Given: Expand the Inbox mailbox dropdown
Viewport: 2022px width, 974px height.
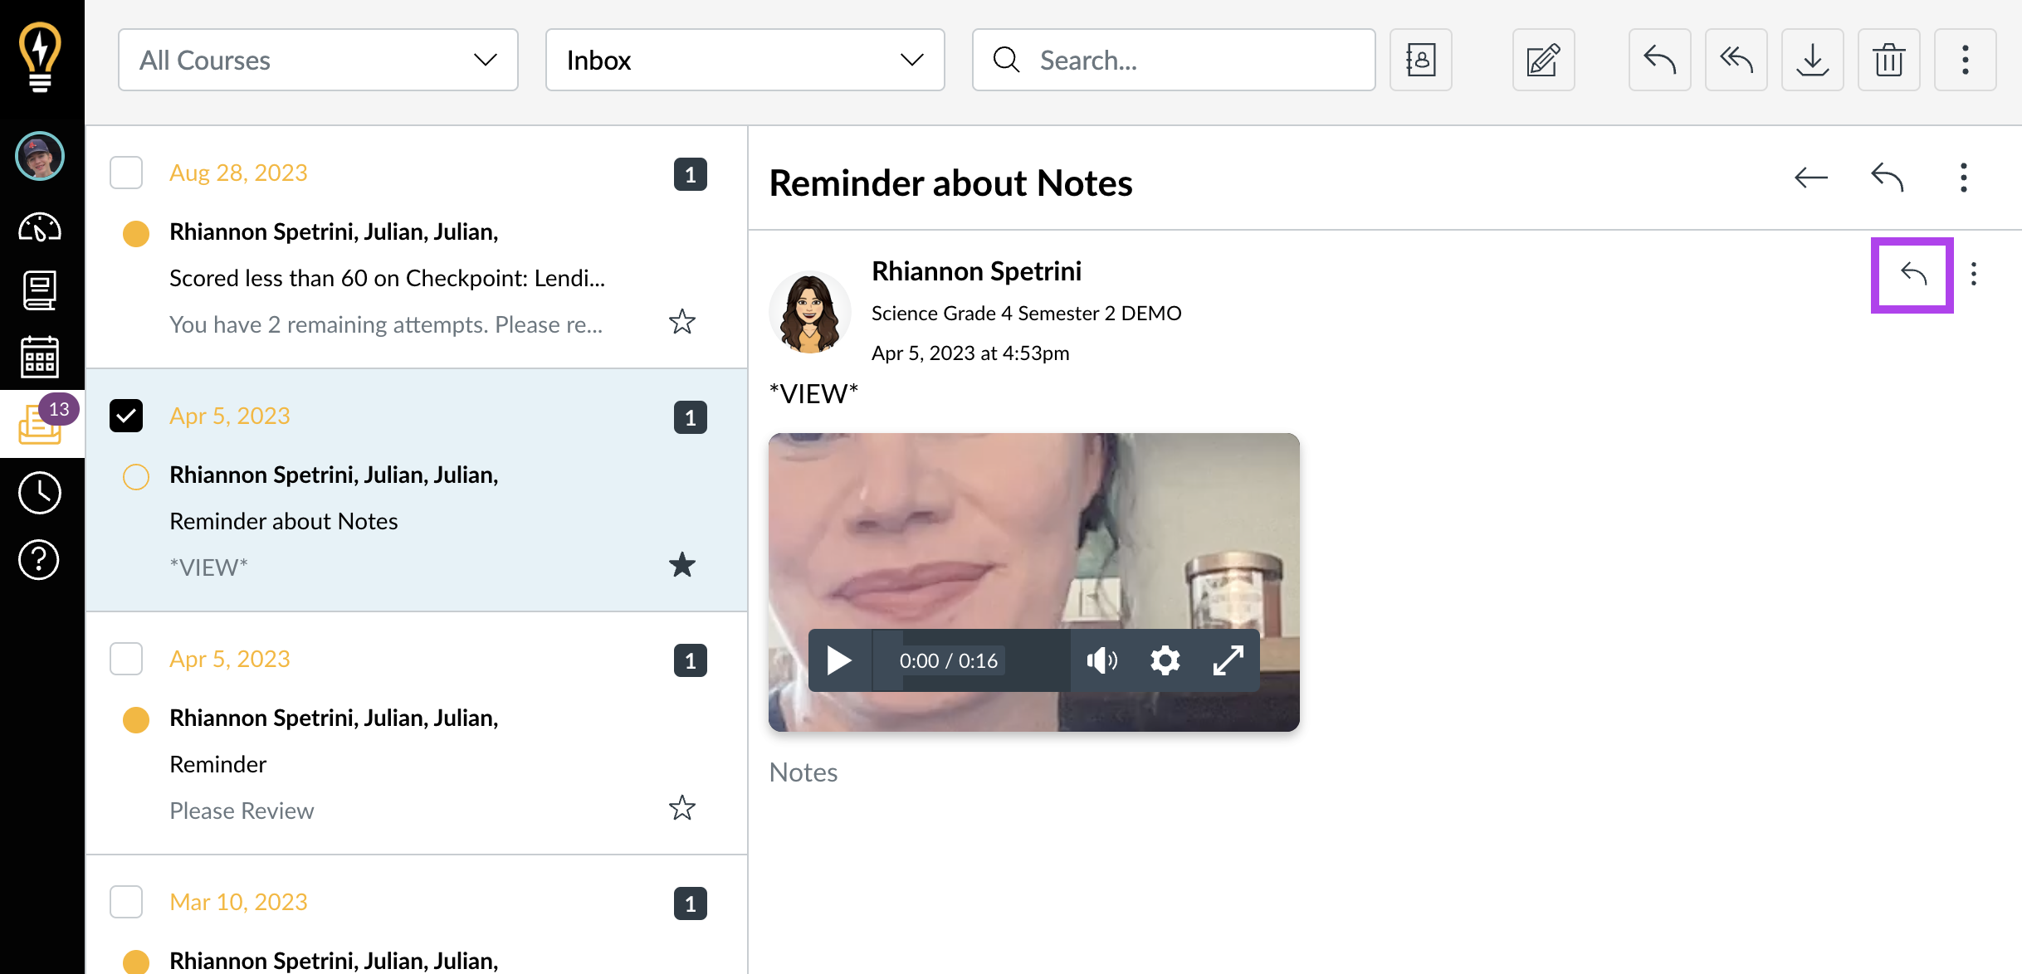Looking at the screenshot, I should [x=745, y=60].
